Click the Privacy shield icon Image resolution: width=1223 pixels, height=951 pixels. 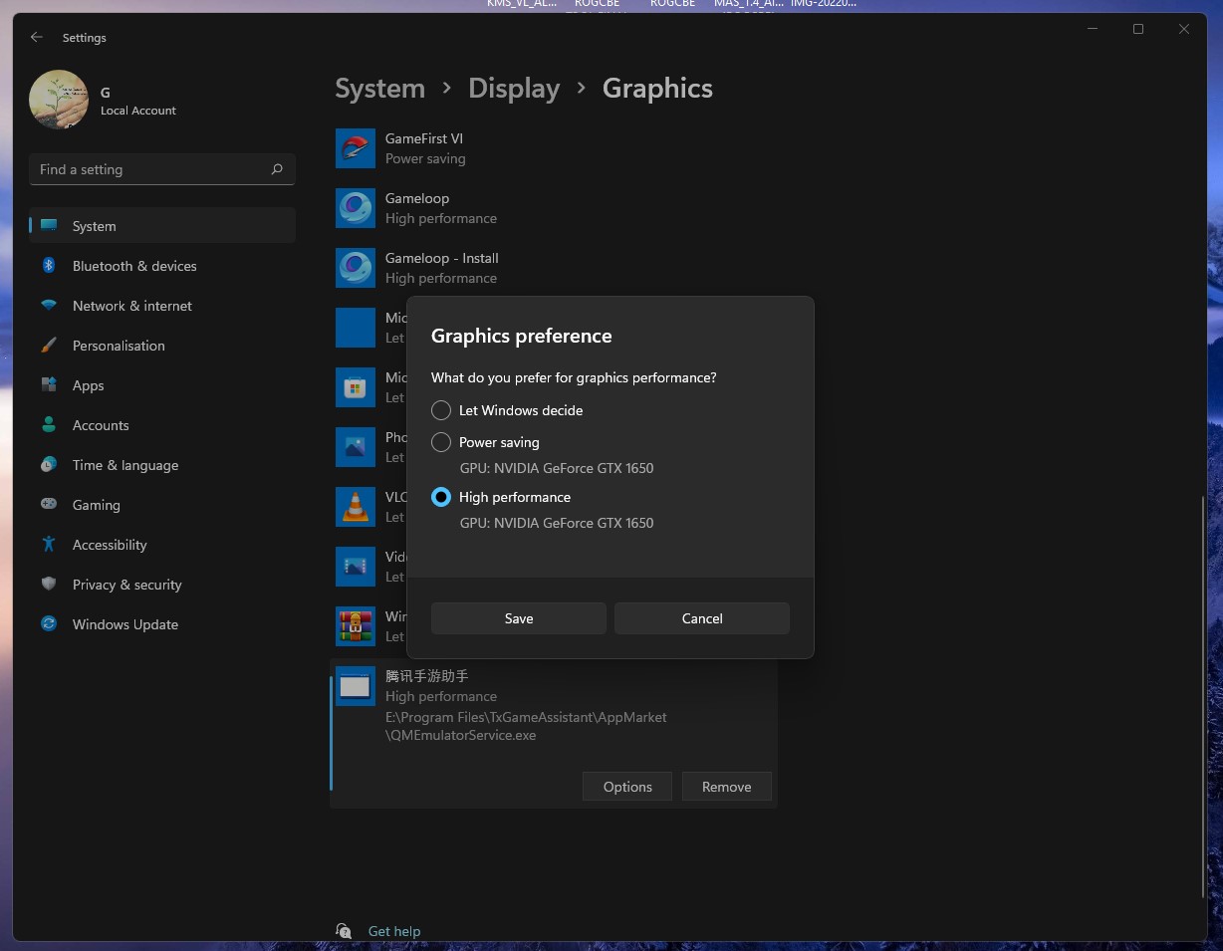click(49, 584)
